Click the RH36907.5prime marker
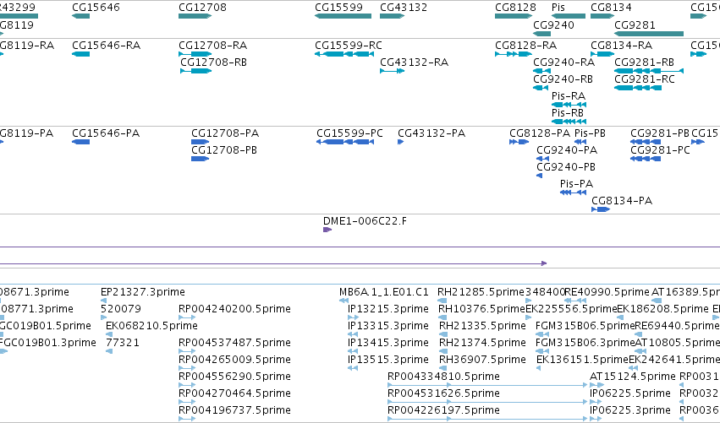Image resolution: width=720 pixels, height=423 pixels. tap(443, 368)
